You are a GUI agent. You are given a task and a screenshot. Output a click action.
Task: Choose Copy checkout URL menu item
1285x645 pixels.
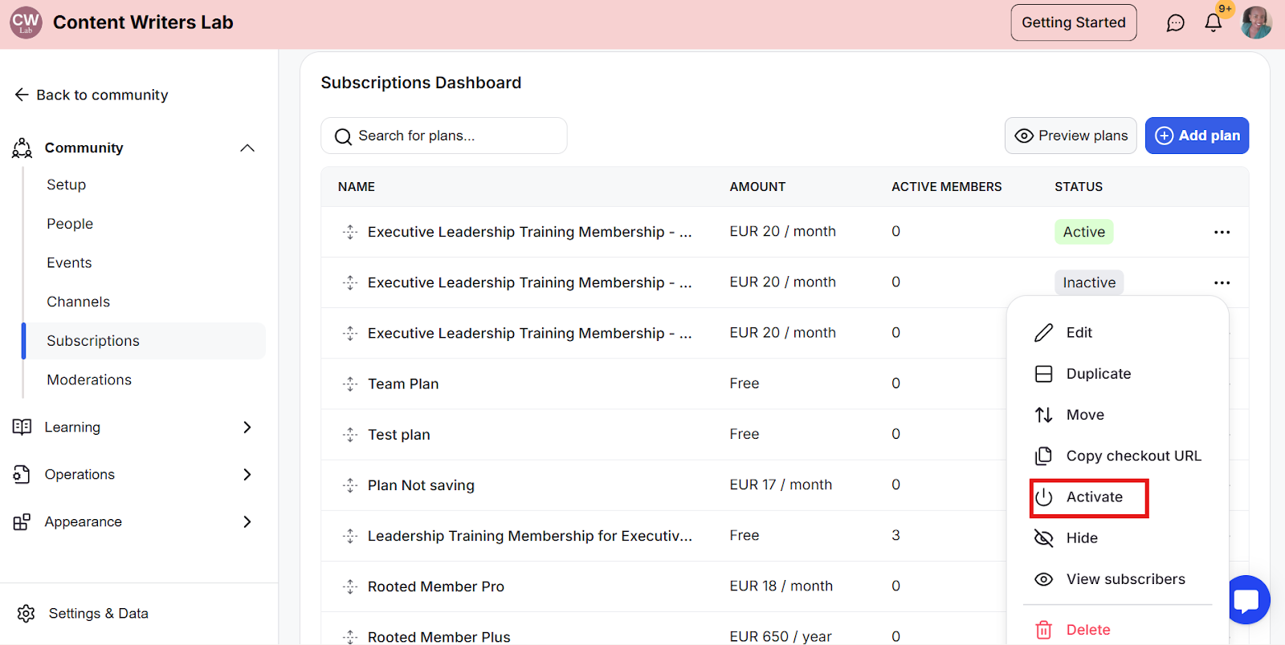click(1132, 456)
